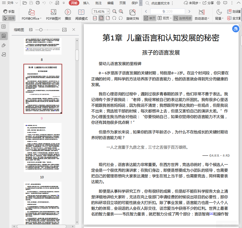This screenshot has height=228, width=242.
Task: Adjust the thumbnail size slider handle
Action: coord(41,30)
